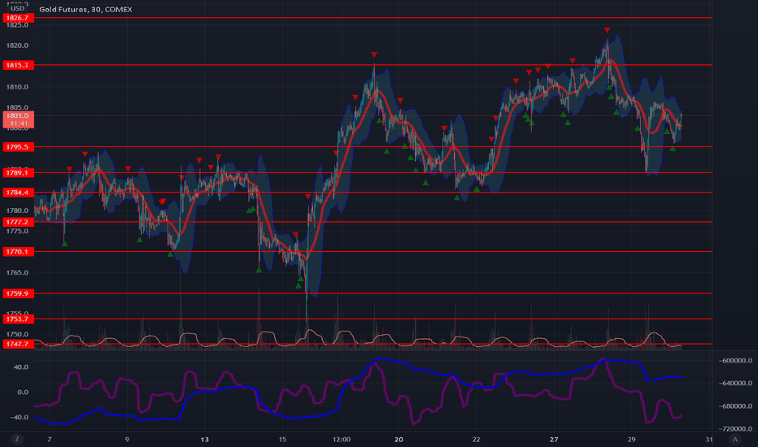Click date label 27 on time axis

(554, 439)
